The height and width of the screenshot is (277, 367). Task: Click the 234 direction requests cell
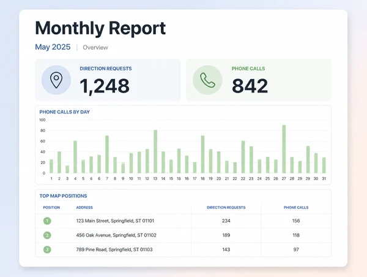[226, 221]
